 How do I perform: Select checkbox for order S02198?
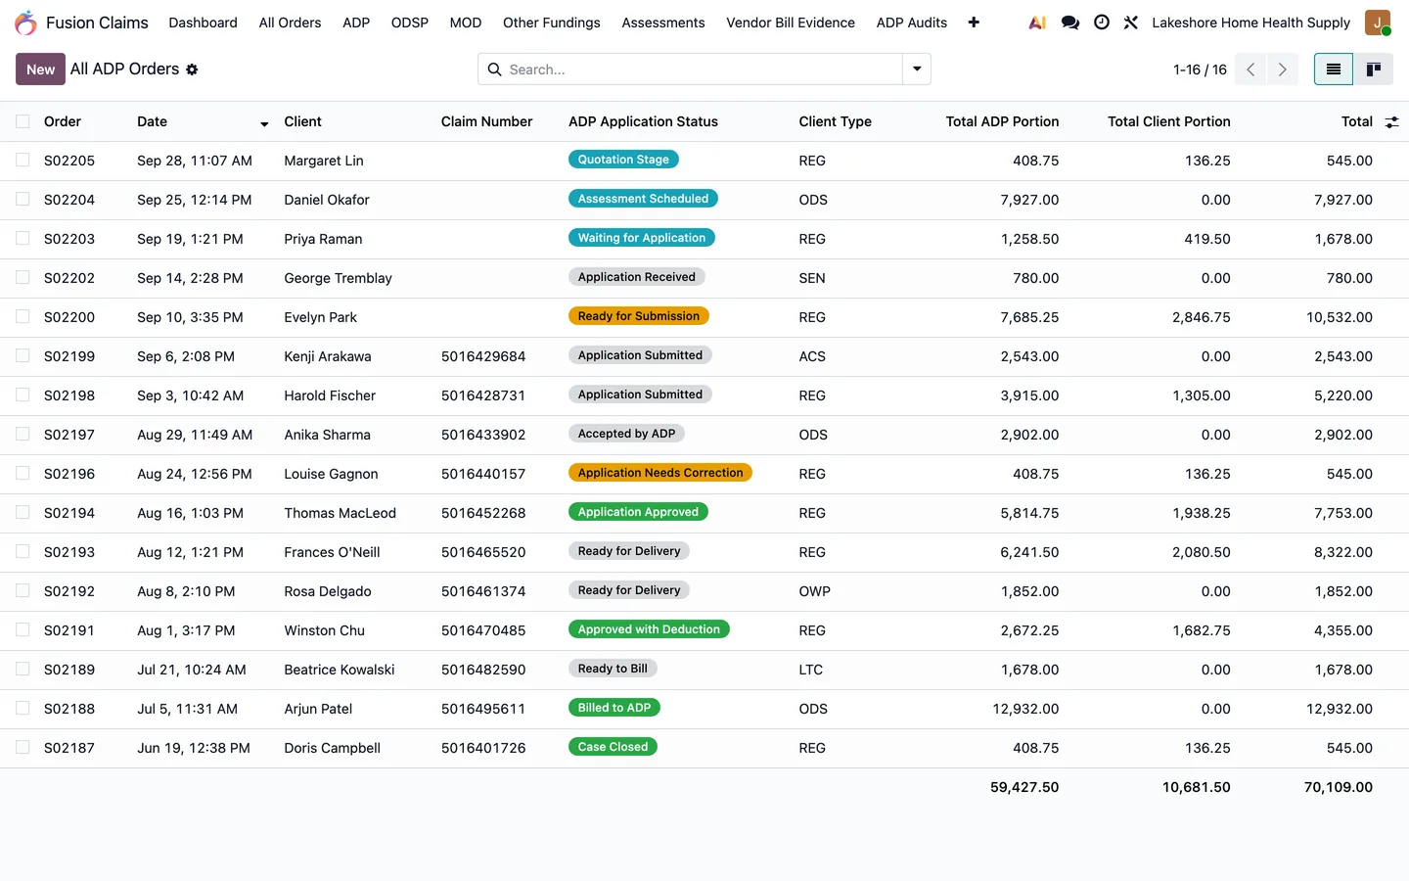click(x=23, y=395)
